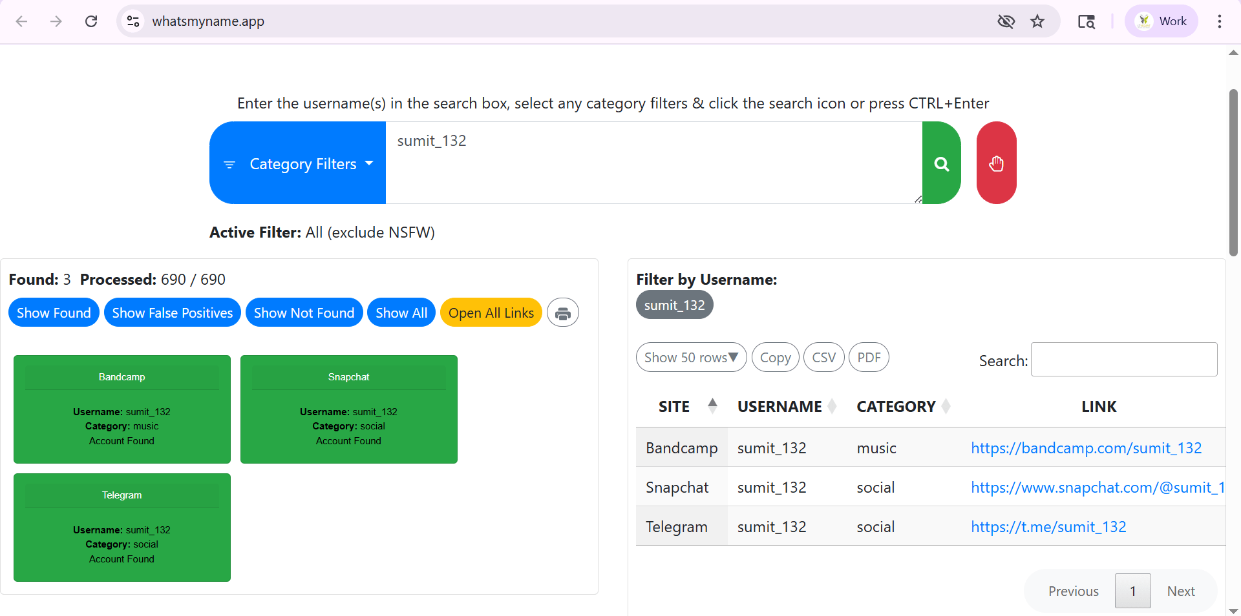Click the Found: 3 count text
The height and width of the screenshot is (616, 1241).
pyautogui.click(x=39, y=280)
